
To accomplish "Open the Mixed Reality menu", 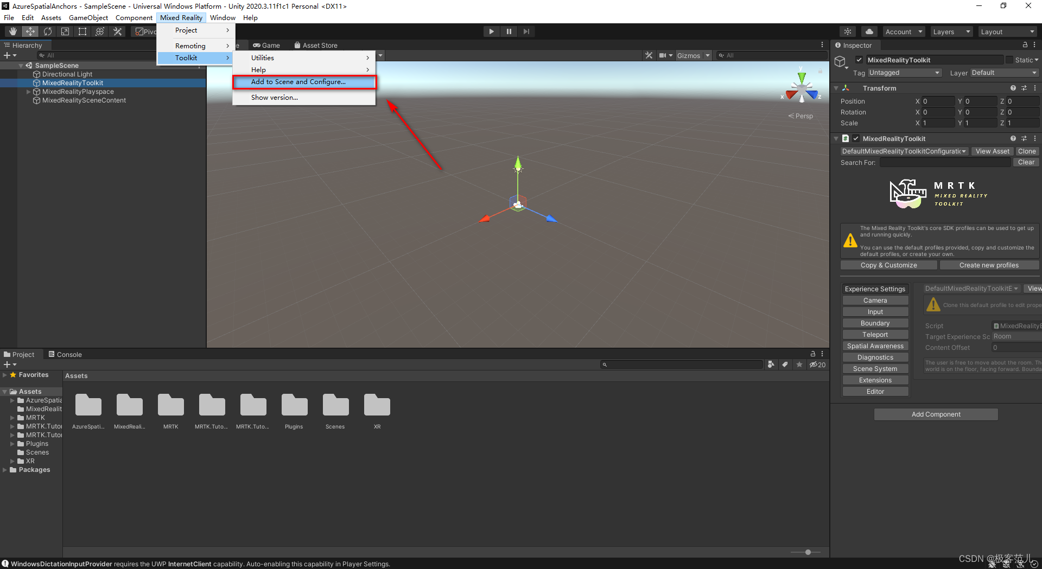I will [x=181, y=17].
